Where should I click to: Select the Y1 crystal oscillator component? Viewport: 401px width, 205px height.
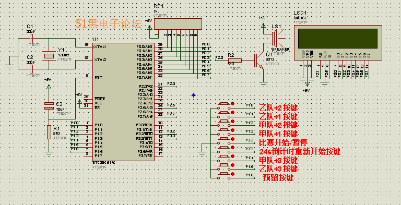pos(49,56)
